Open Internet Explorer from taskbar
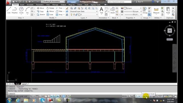Viewport: 183px width, 103px height. pos(18,100)
